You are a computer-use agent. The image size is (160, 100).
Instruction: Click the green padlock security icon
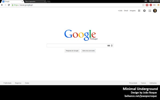(x=12, y=5)
